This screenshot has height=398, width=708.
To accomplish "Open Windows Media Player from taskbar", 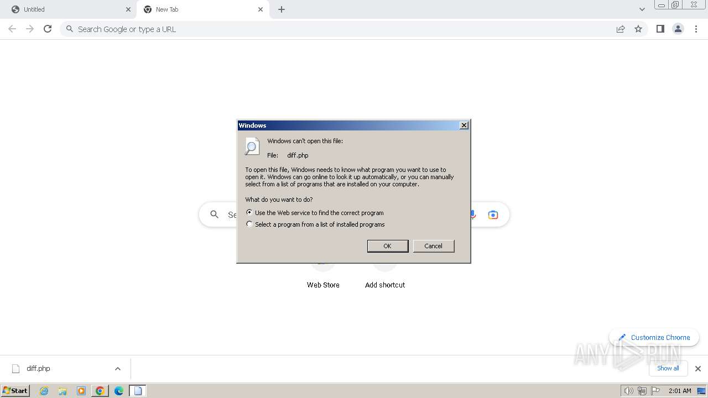I will click(x=81, y=391).
